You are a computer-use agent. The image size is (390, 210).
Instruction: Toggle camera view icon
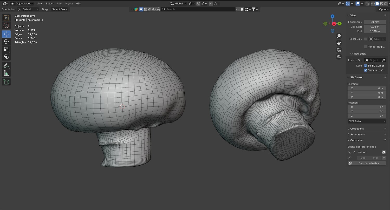[339, 50]
